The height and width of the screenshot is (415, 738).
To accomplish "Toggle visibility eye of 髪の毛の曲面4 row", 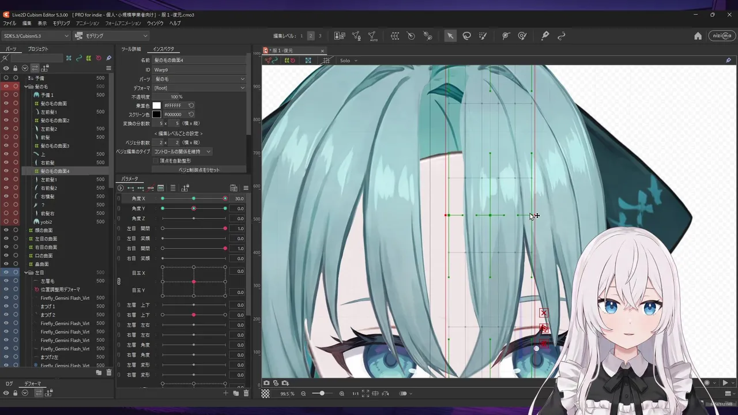I will point(6,171).
